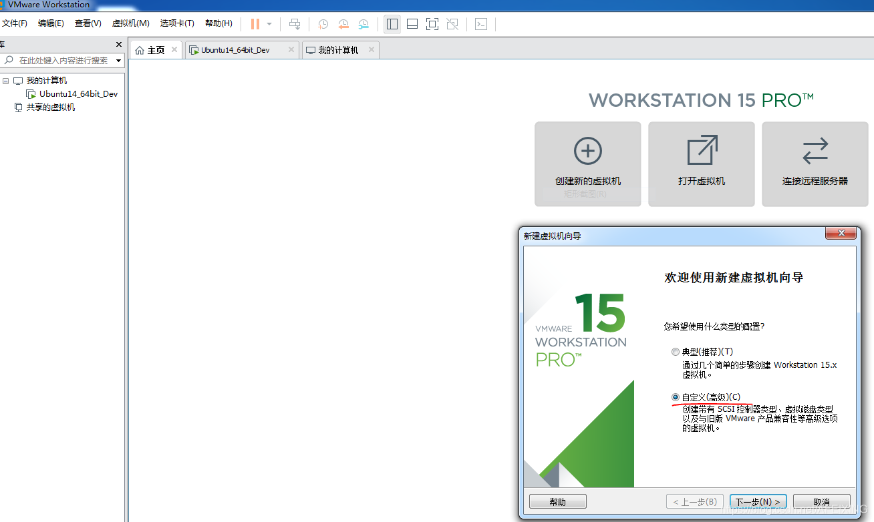
Task: Toggle the library sidebar view icon
Action: pos(392,24)
